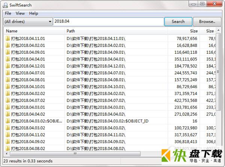The image size is (225, 167).
Task: Click size value 16,628,848
Action: [x=187, y=45]
